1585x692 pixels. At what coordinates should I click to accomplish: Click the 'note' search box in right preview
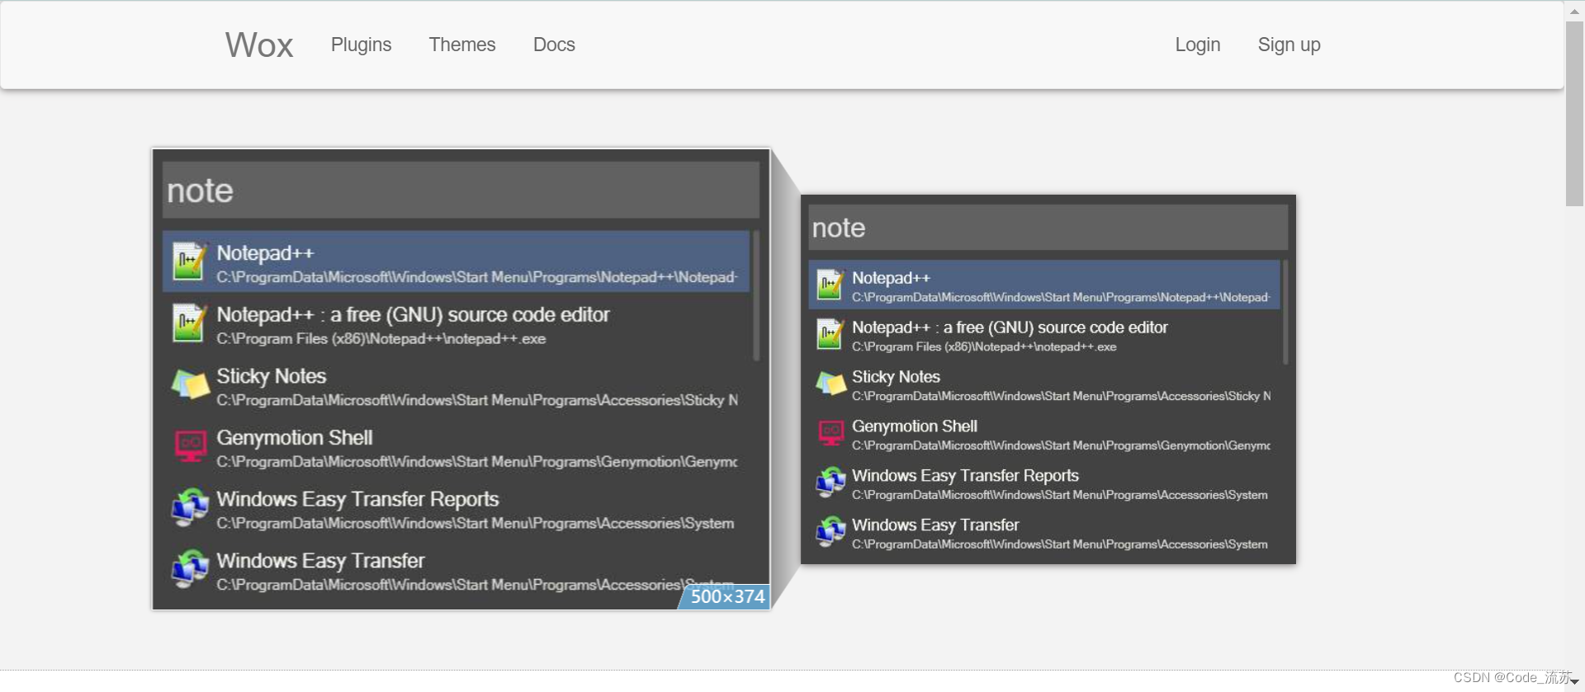click(1048, 228)
